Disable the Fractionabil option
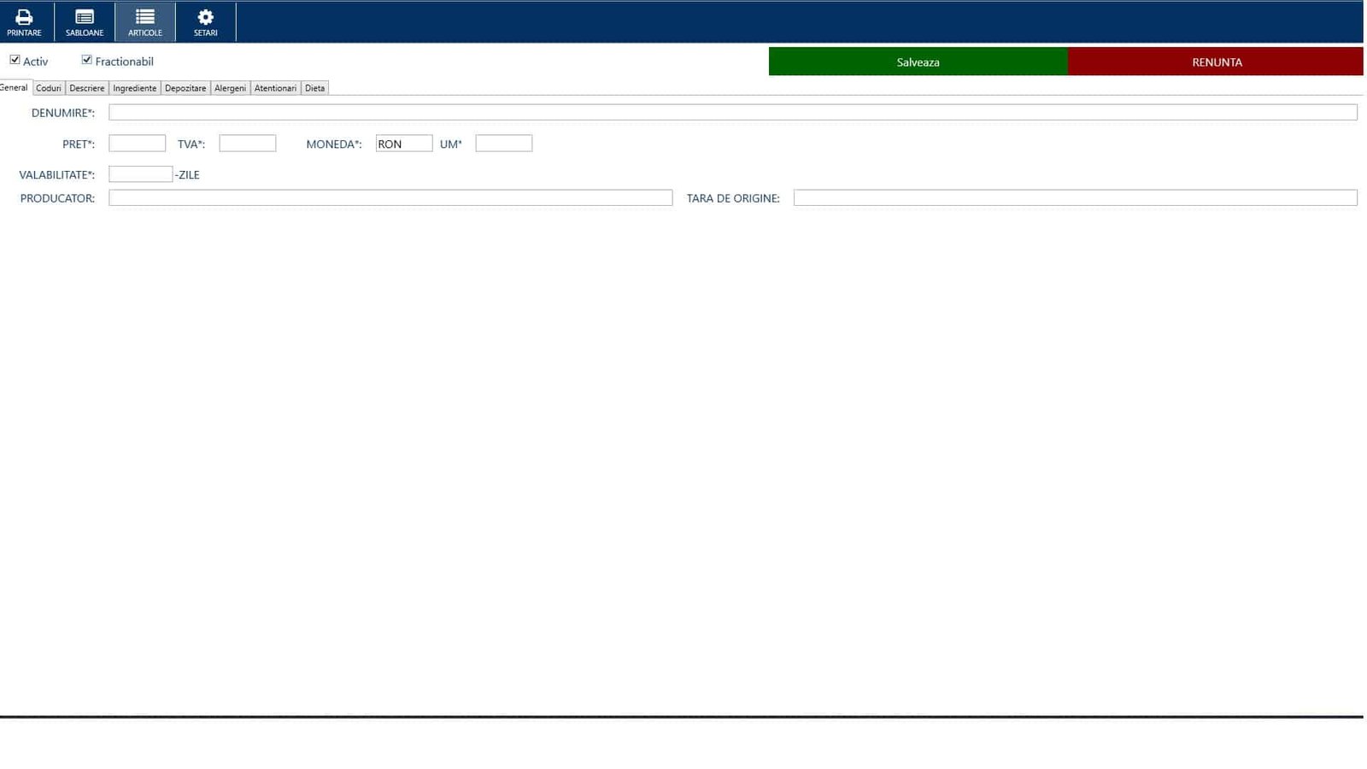 (86, 58)
